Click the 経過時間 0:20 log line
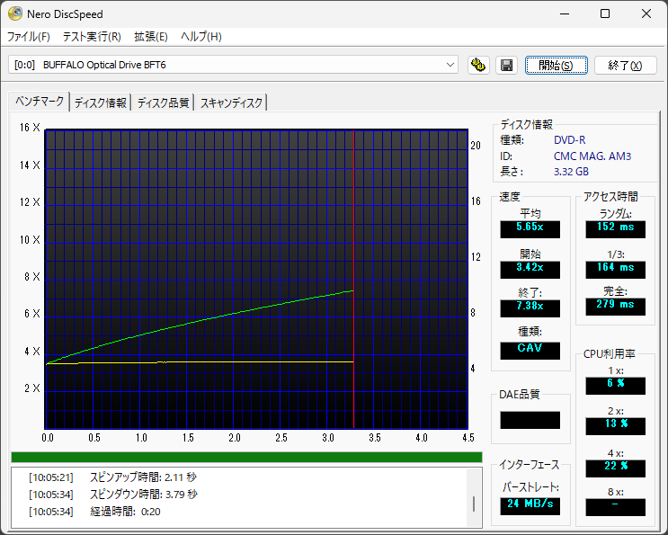The width and height of the screenshot is (668, 535). click(x=94, y=512)
